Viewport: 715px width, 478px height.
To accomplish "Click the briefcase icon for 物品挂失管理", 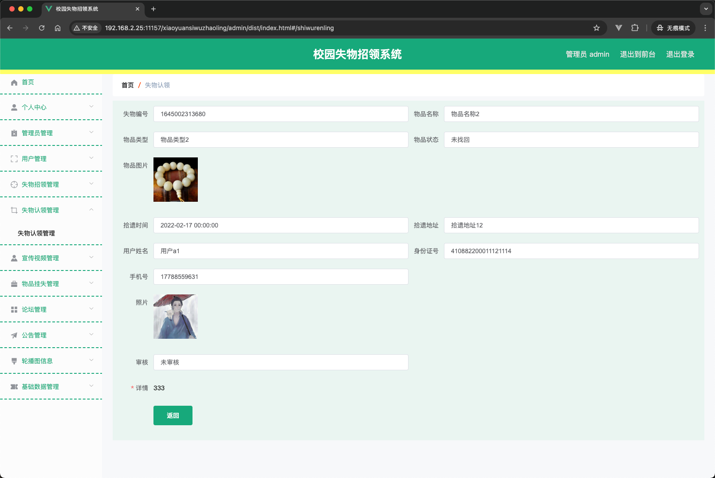I will [x=14, y=284].
